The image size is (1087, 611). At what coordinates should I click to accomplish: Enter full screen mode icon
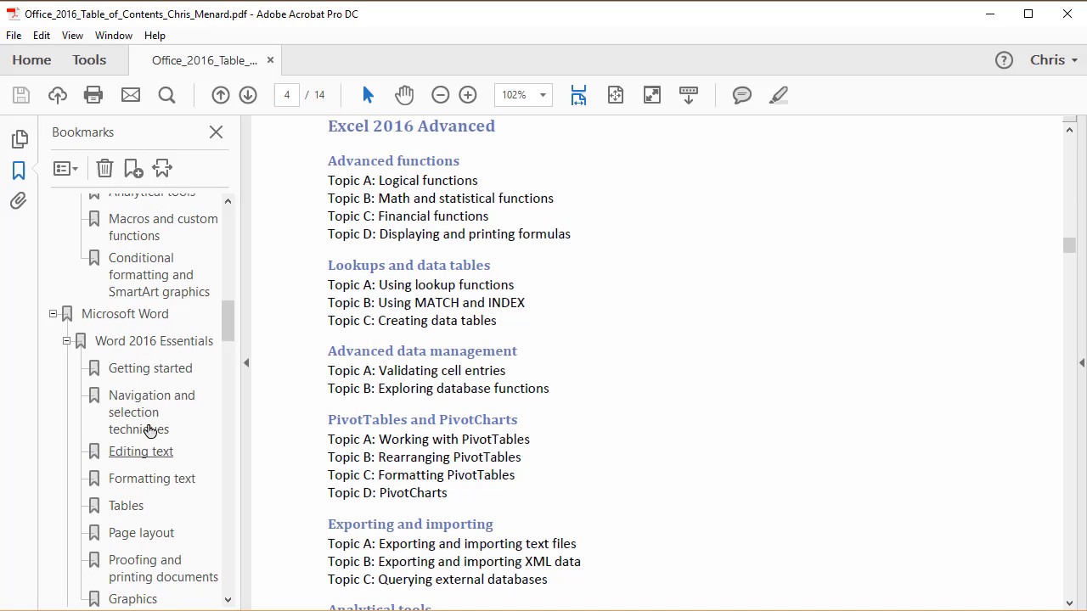pos(652,95)
